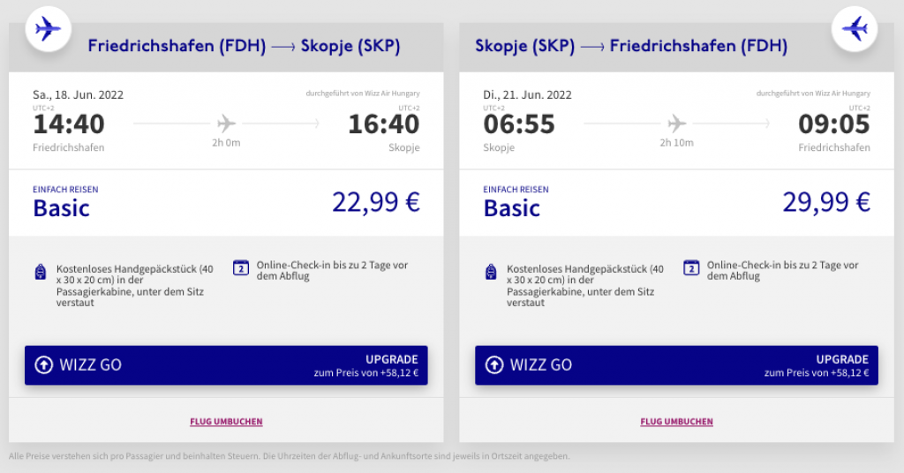This screenshot has width=904, height=473.
Task: Click the outbound hand luggage backpack icon
Action: [x=41, y=272]
